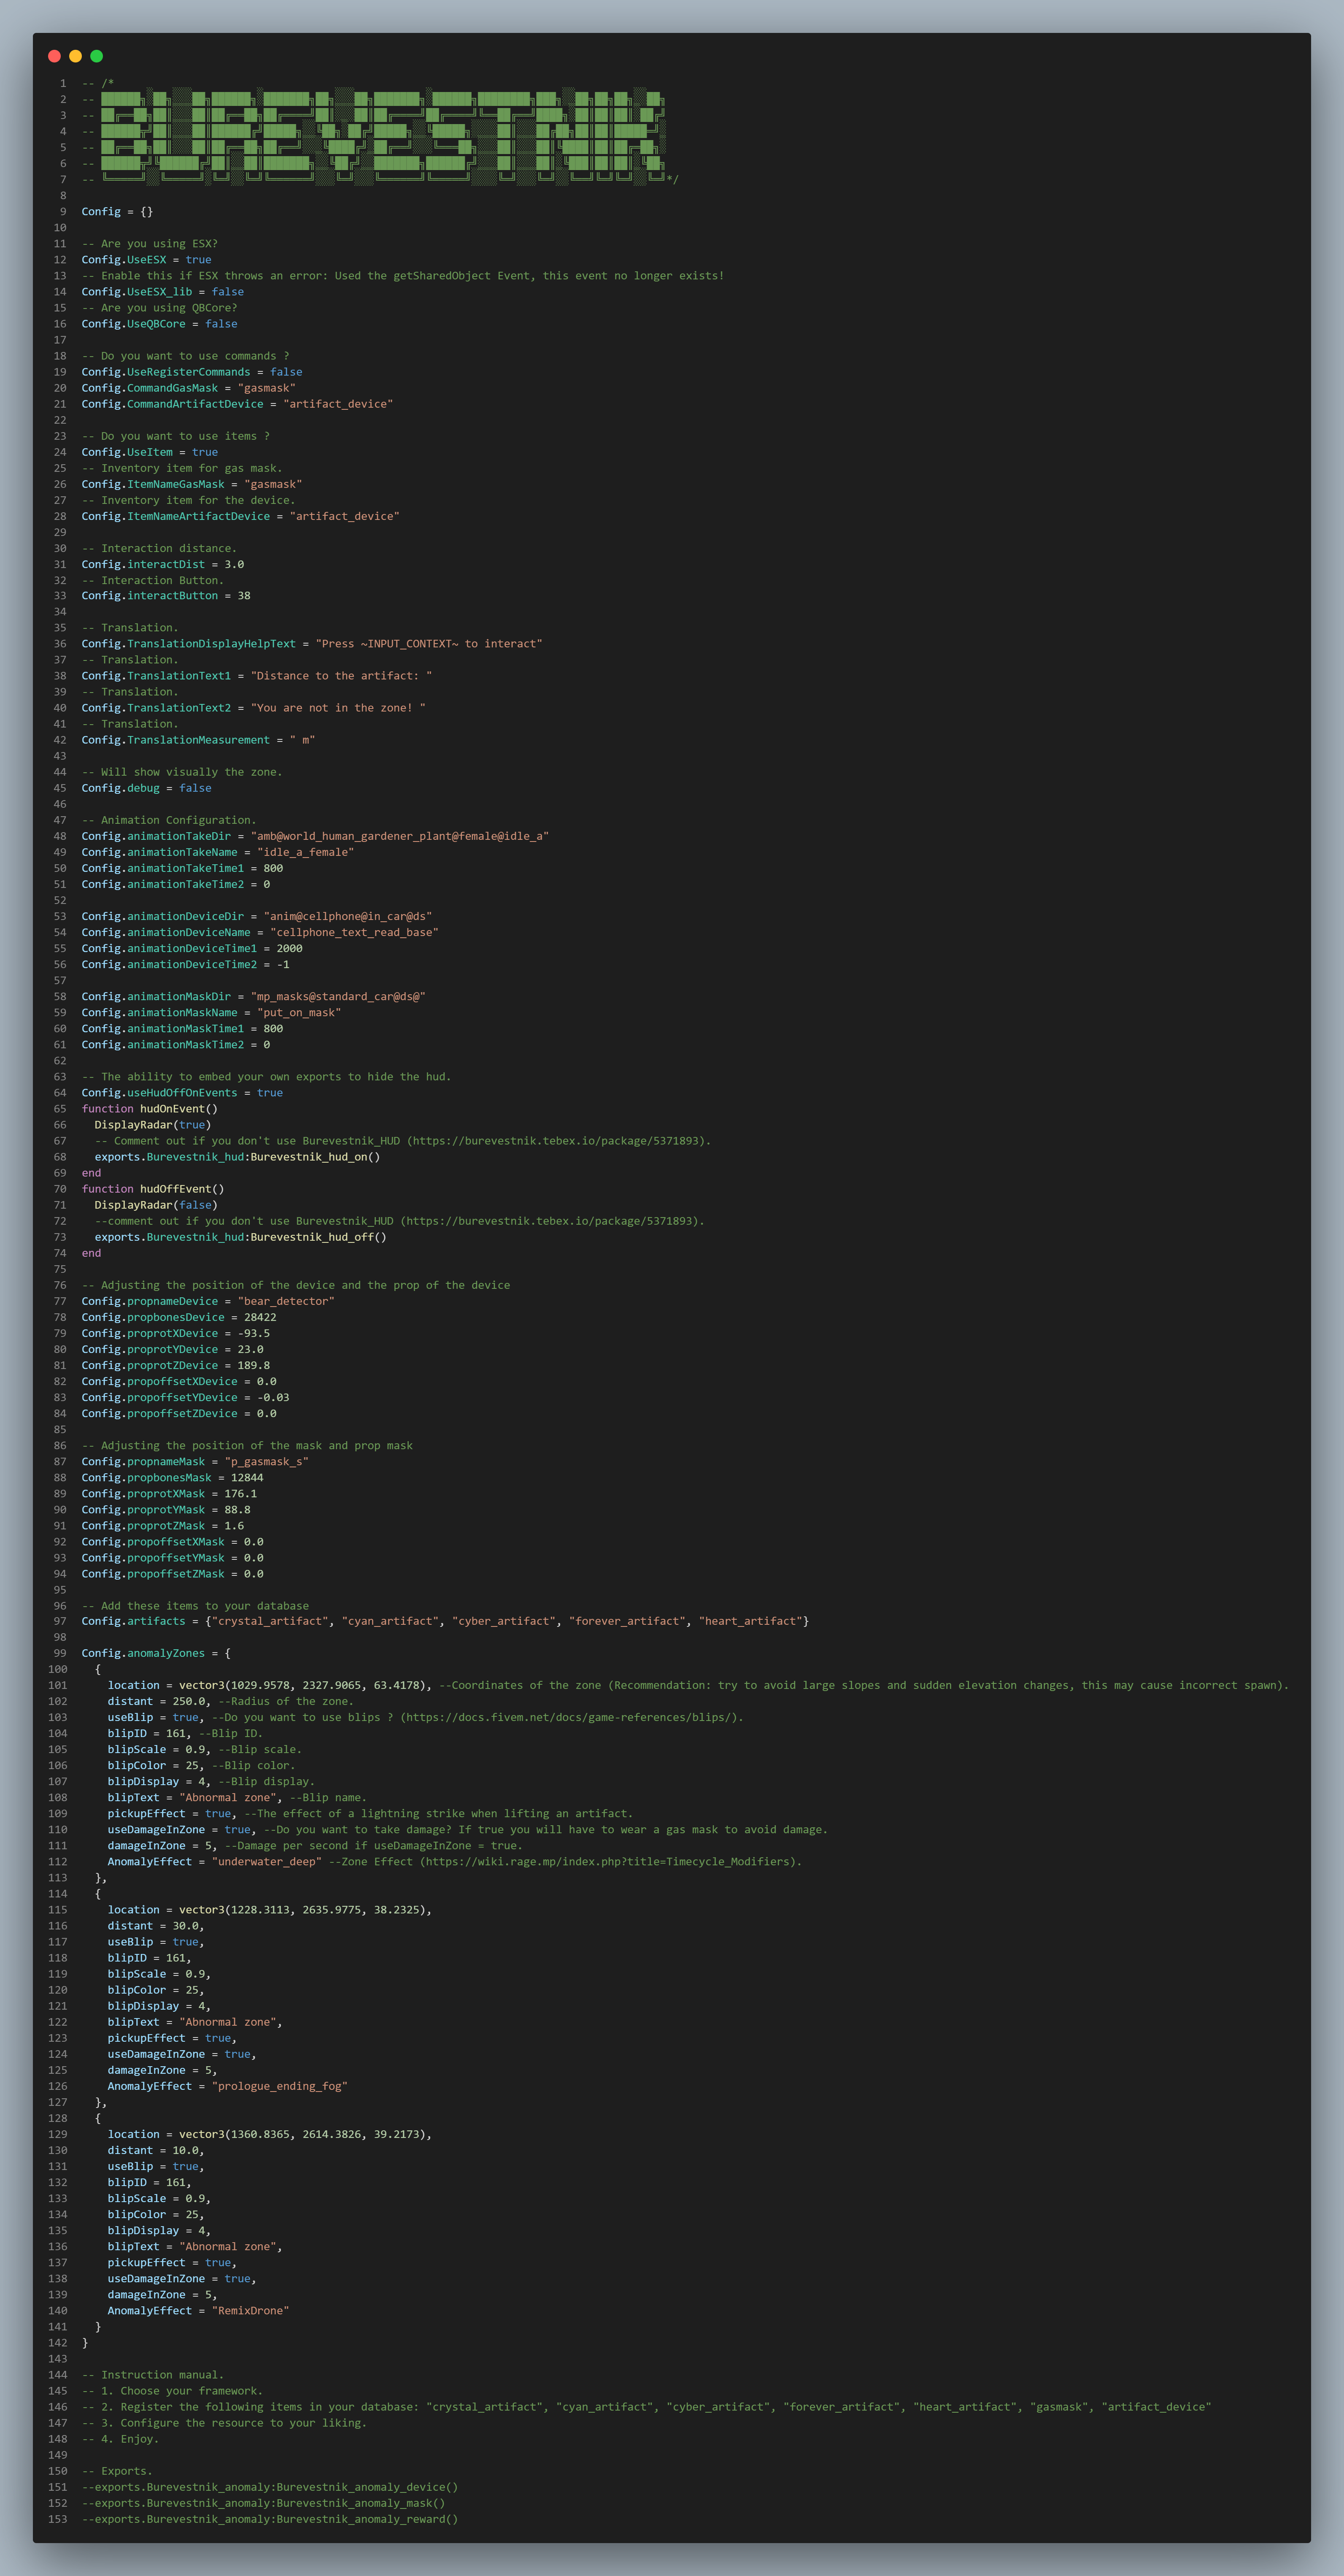The width and height of the screenshot is (1344, 2576).
Task: Click the 'DisplayRadar(true)' call
Action: (153, 1125)
